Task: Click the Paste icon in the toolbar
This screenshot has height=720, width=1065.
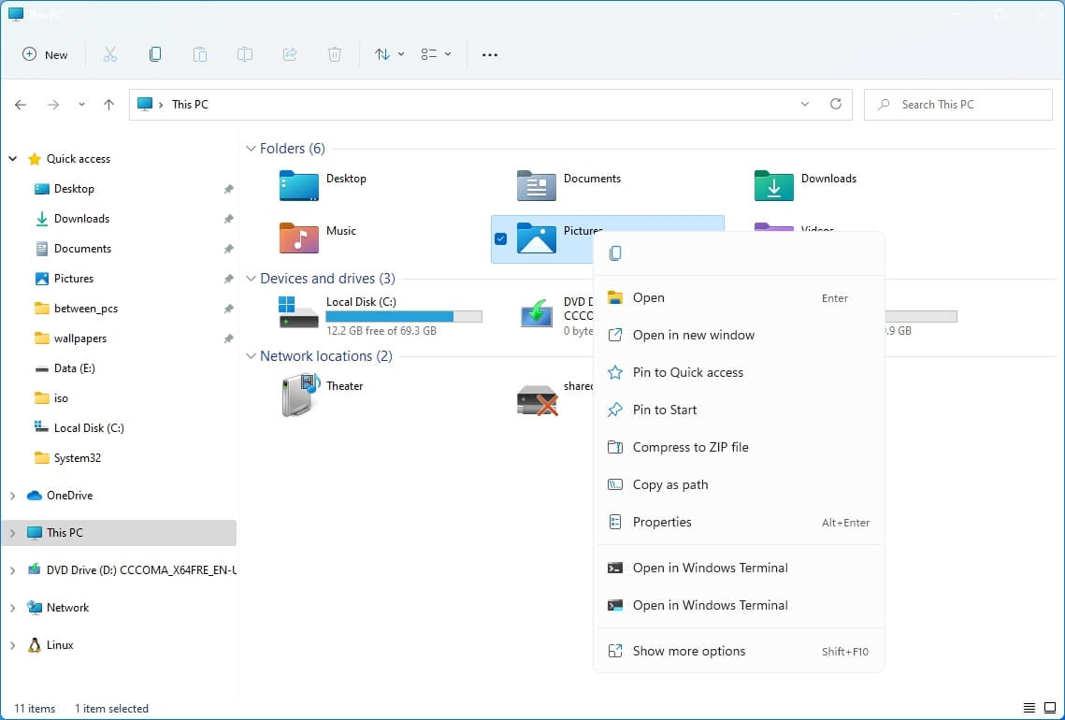Action: 199,54
